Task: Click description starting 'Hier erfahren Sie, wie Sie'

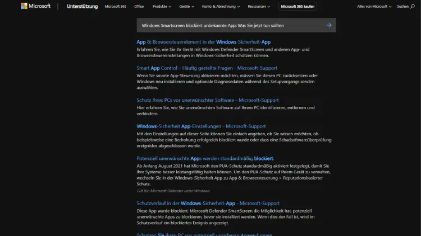Action: [226, 111]
